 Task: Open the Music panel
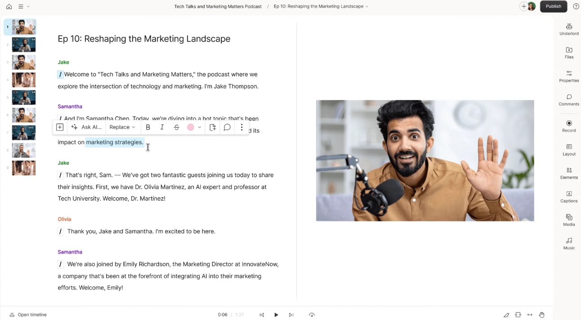pyautogui.click(x=569, y=243)
